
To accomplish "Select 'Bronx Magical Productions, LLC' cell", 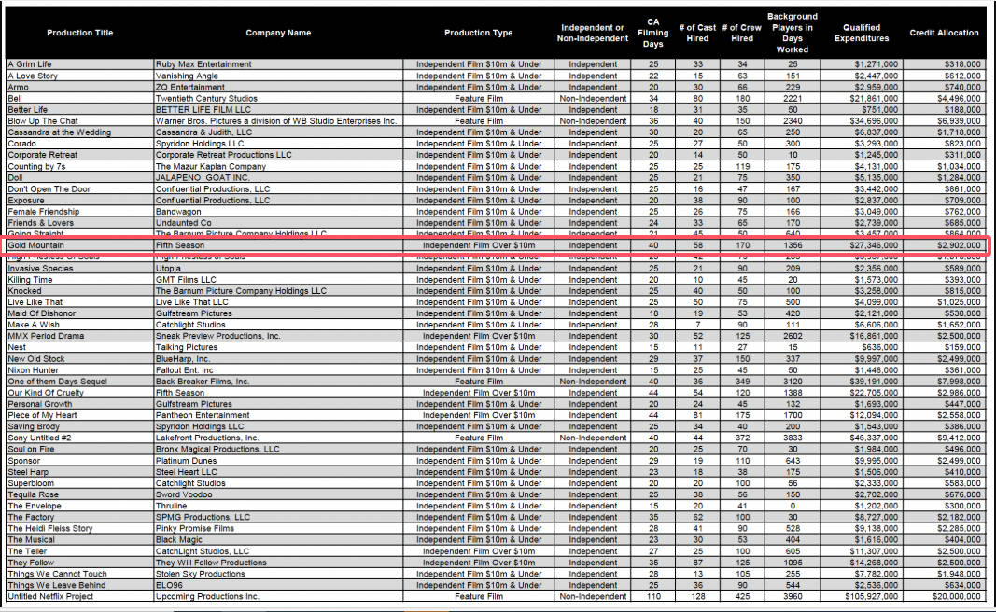I will [x=278, y=449].
